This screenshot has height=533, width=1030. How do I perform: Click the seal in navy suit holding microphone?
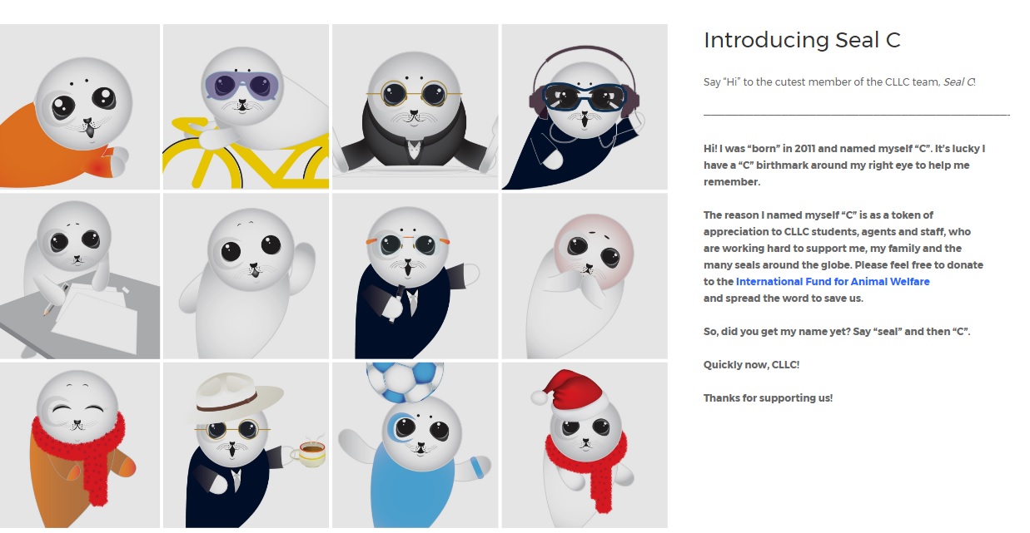(x=415, y=276)
